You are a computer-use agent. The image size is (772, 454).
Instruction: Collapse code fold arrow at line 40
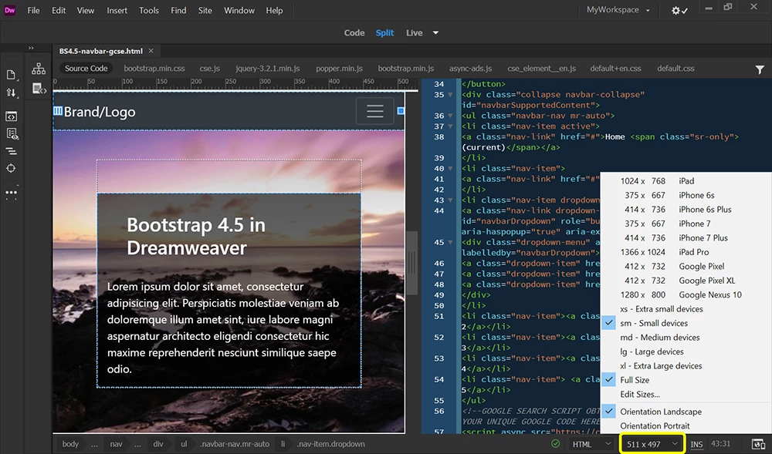coord(450,168)
